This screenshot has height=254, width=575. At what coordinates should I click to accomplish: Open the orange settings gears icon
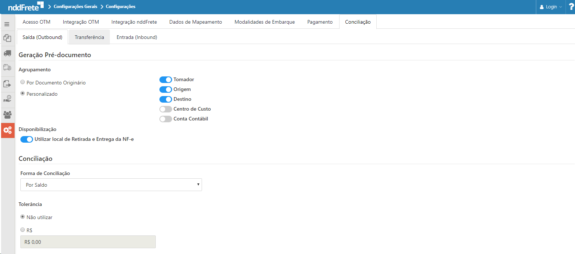(8, 130)
